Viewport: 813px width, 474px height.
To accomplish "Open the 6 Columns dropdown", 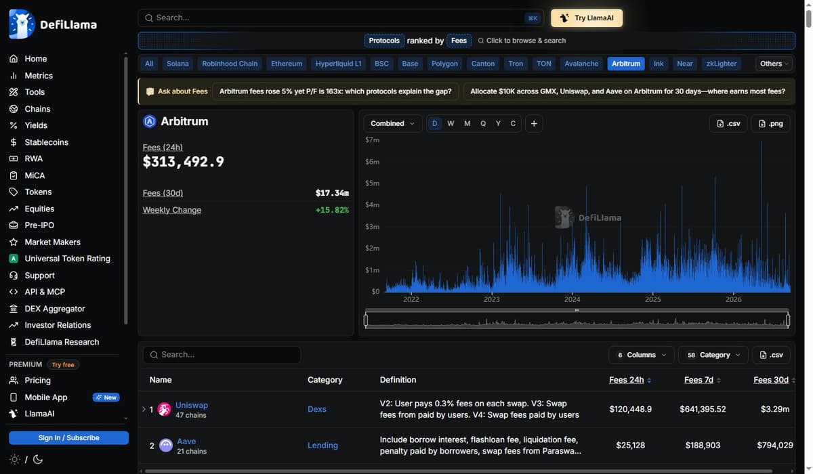I will (642, 355).
